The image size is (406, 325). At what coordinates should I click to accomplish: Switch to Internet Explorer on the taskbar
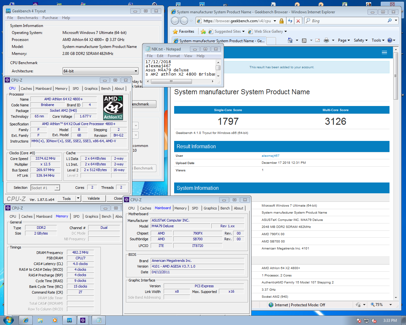[26, 320]
